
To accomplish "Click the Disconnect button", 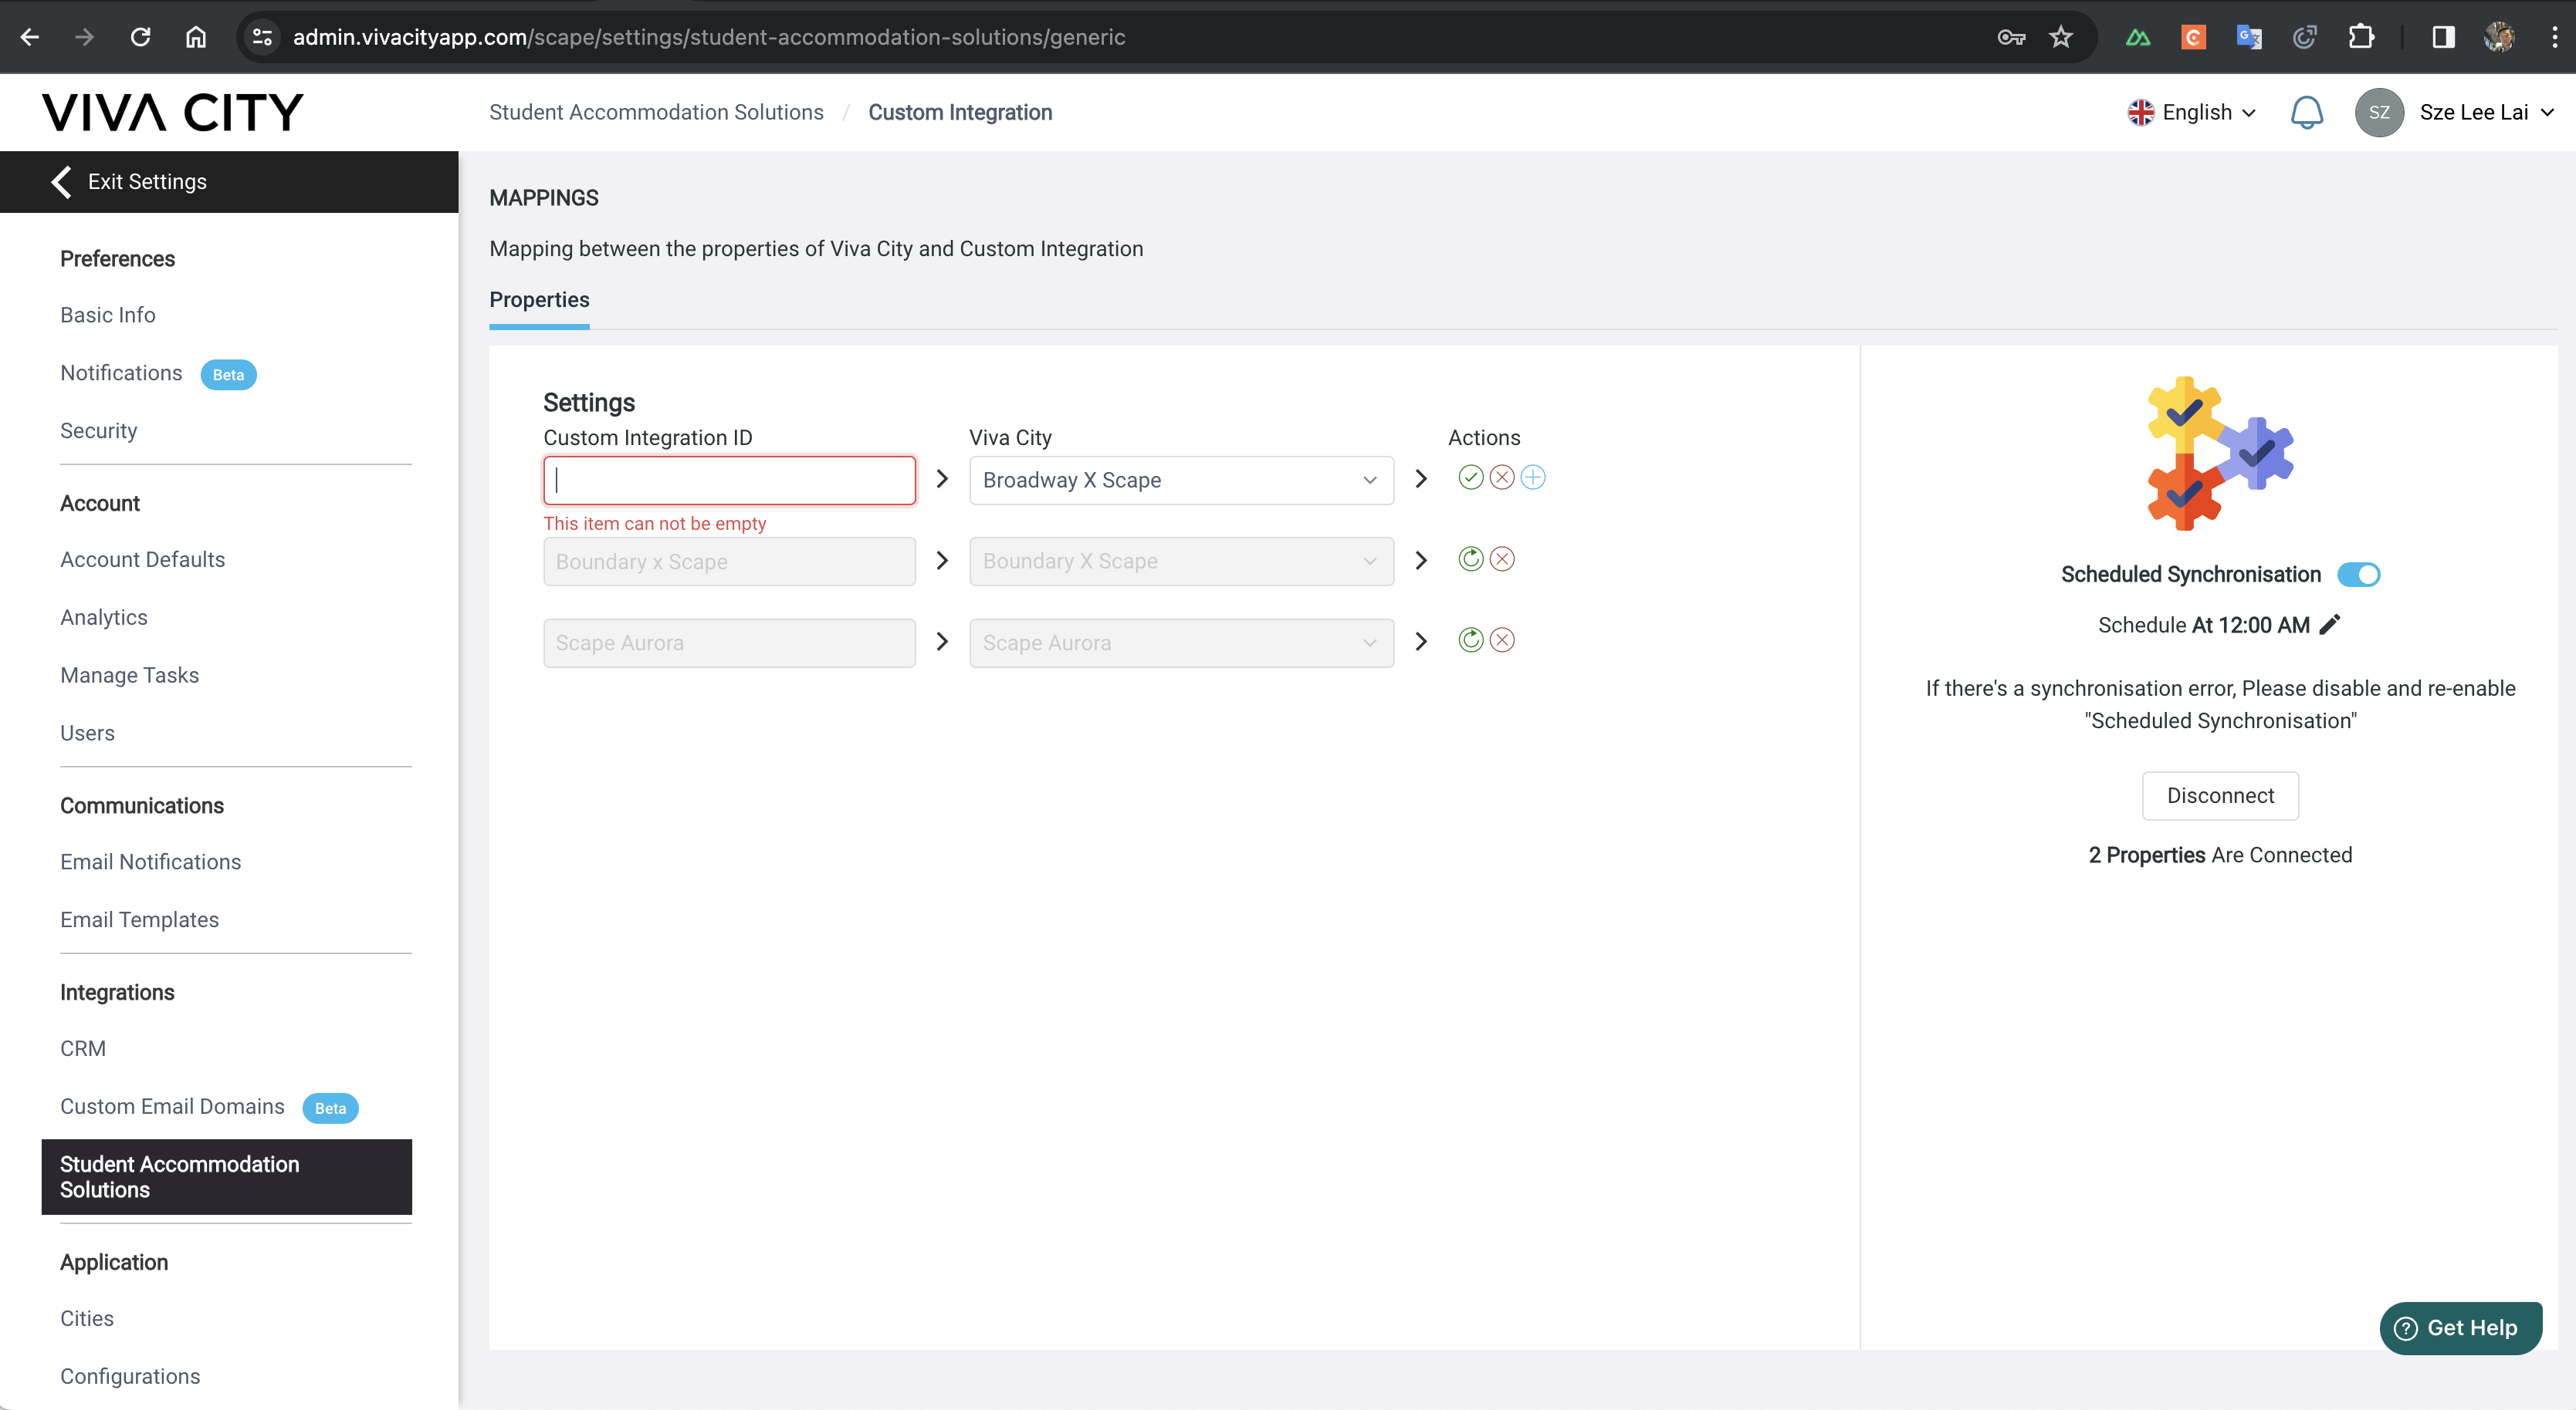I will (x=2220, y=795).
